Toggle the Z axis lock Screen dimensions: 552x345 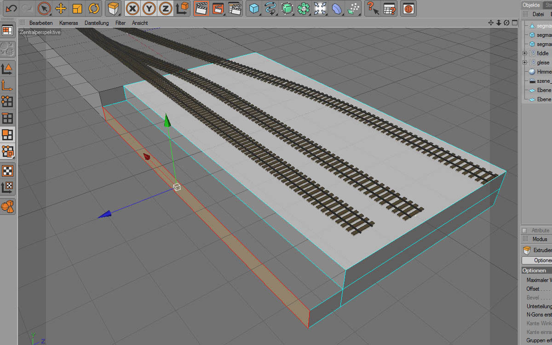(x=166, y=8)
